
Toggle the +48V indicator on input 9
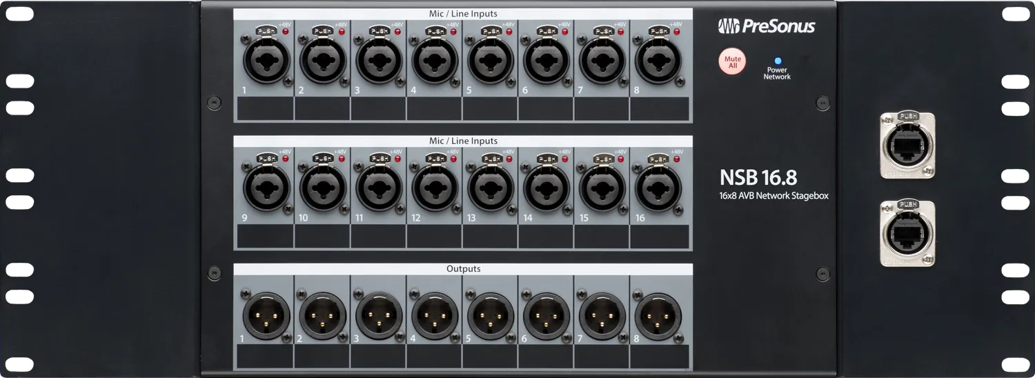point(285,159)
